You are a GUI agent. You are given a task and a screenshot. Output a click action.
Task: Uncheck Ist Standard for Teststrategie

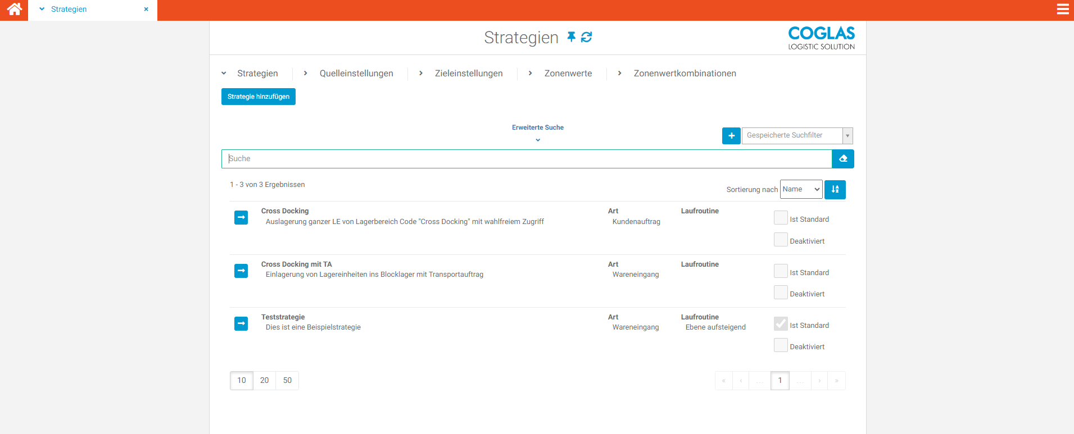[781, 324]
